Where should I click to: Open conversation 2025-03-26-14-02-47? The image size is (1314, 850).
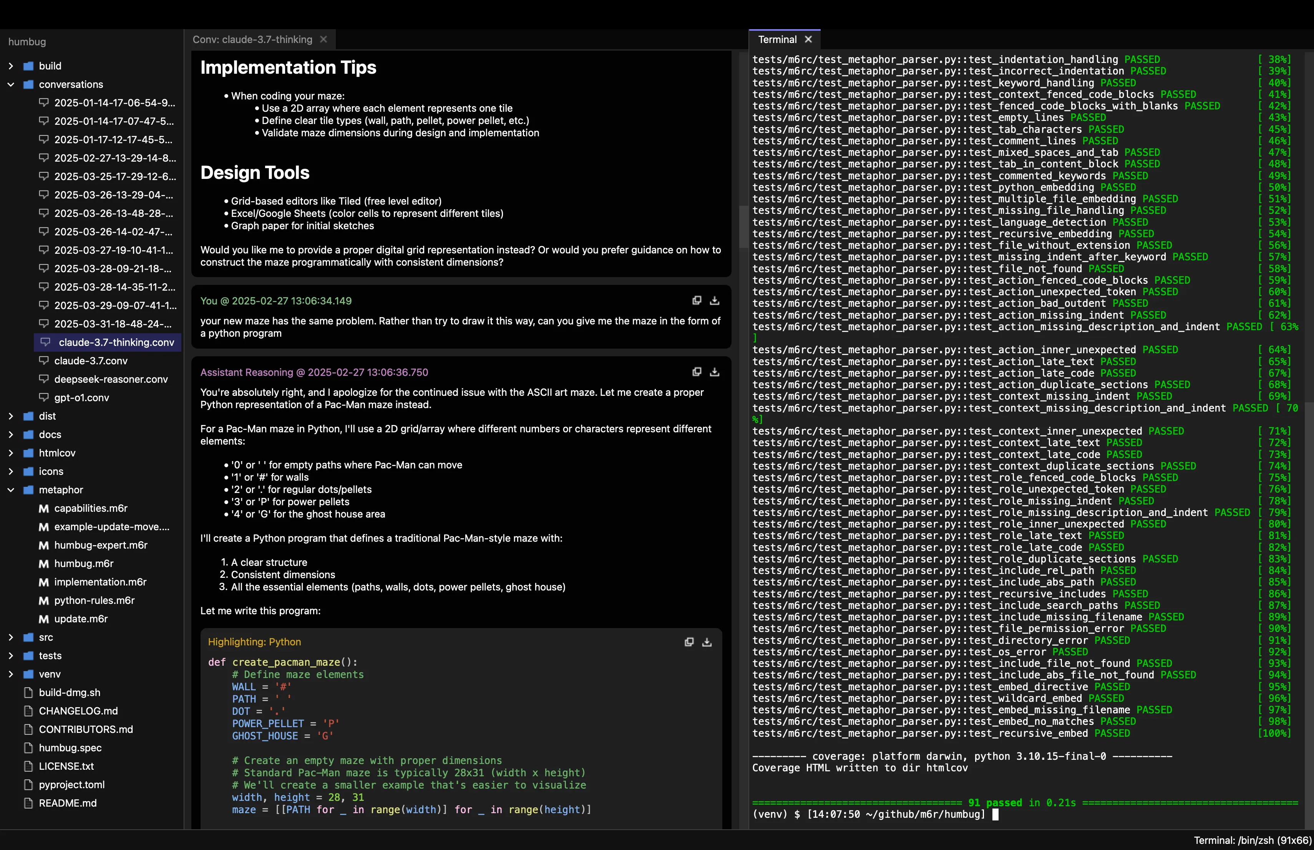point(107,232)
